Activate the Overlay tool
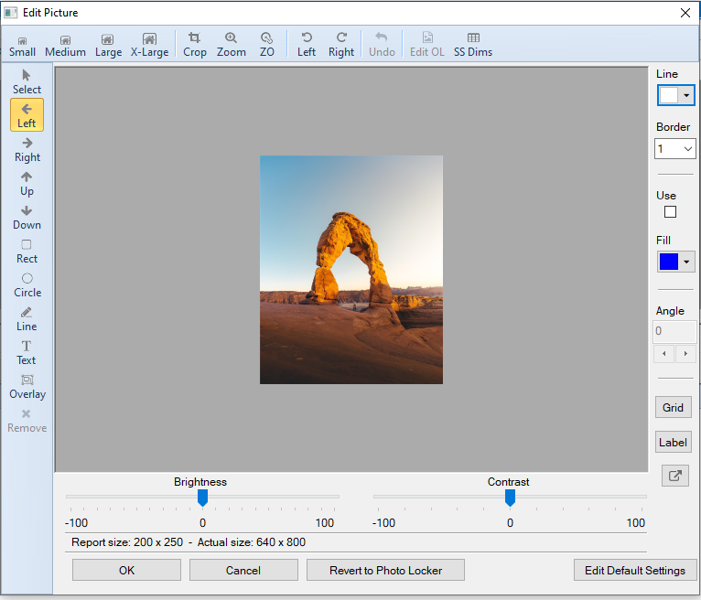The height and width of the screenshot is (600, 701). point(27,386)
